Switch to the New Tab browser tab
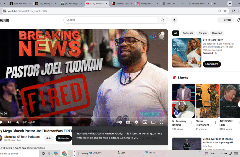Viewport: 240px width, 157px height. (171, 3)
